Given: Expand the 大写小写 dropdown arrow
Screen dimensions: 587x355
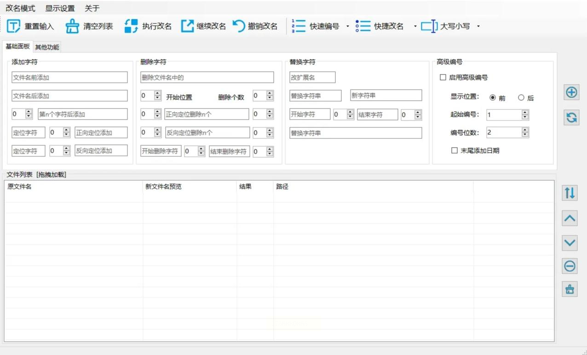Looking at the screenshot, I should pos(478,26).
